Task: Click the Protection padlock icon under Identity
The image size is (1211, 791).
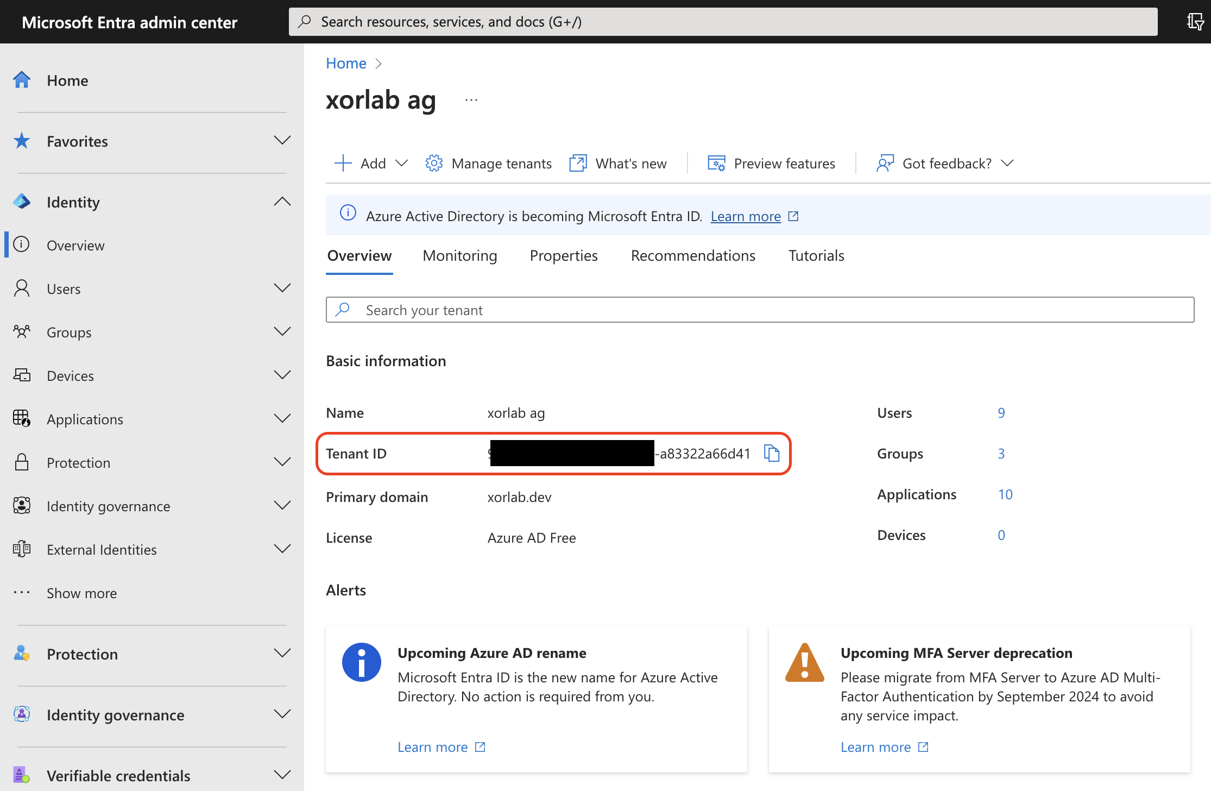Action: (x=22, y=462)
